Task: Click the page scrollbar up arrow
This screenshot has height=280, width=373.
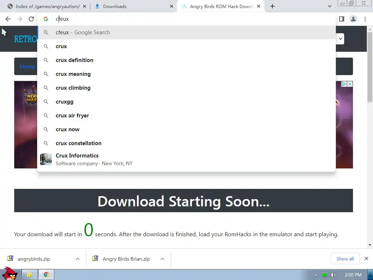Action: [x=370, y=29]
